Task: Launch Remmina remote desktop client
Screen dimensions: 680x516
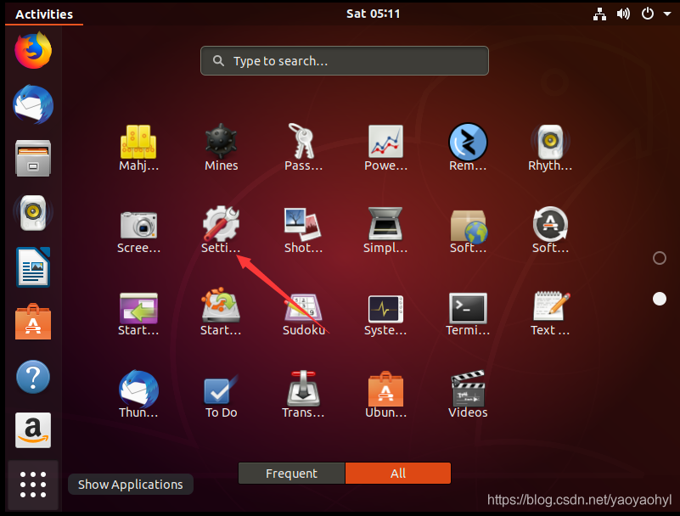Action: pos(468,148)
